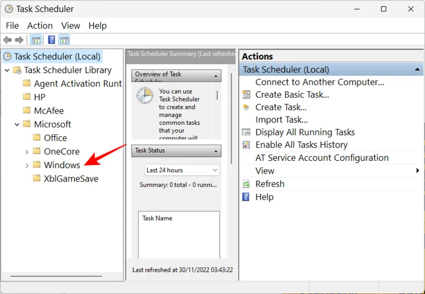Expand the OneCore folder node

(x=27, y=152)
